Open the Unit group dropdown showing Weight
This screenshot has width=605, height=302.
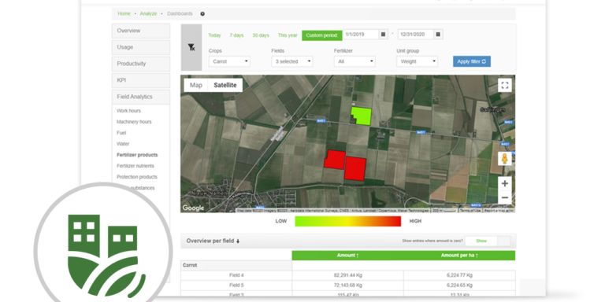[x=417, y=61]
